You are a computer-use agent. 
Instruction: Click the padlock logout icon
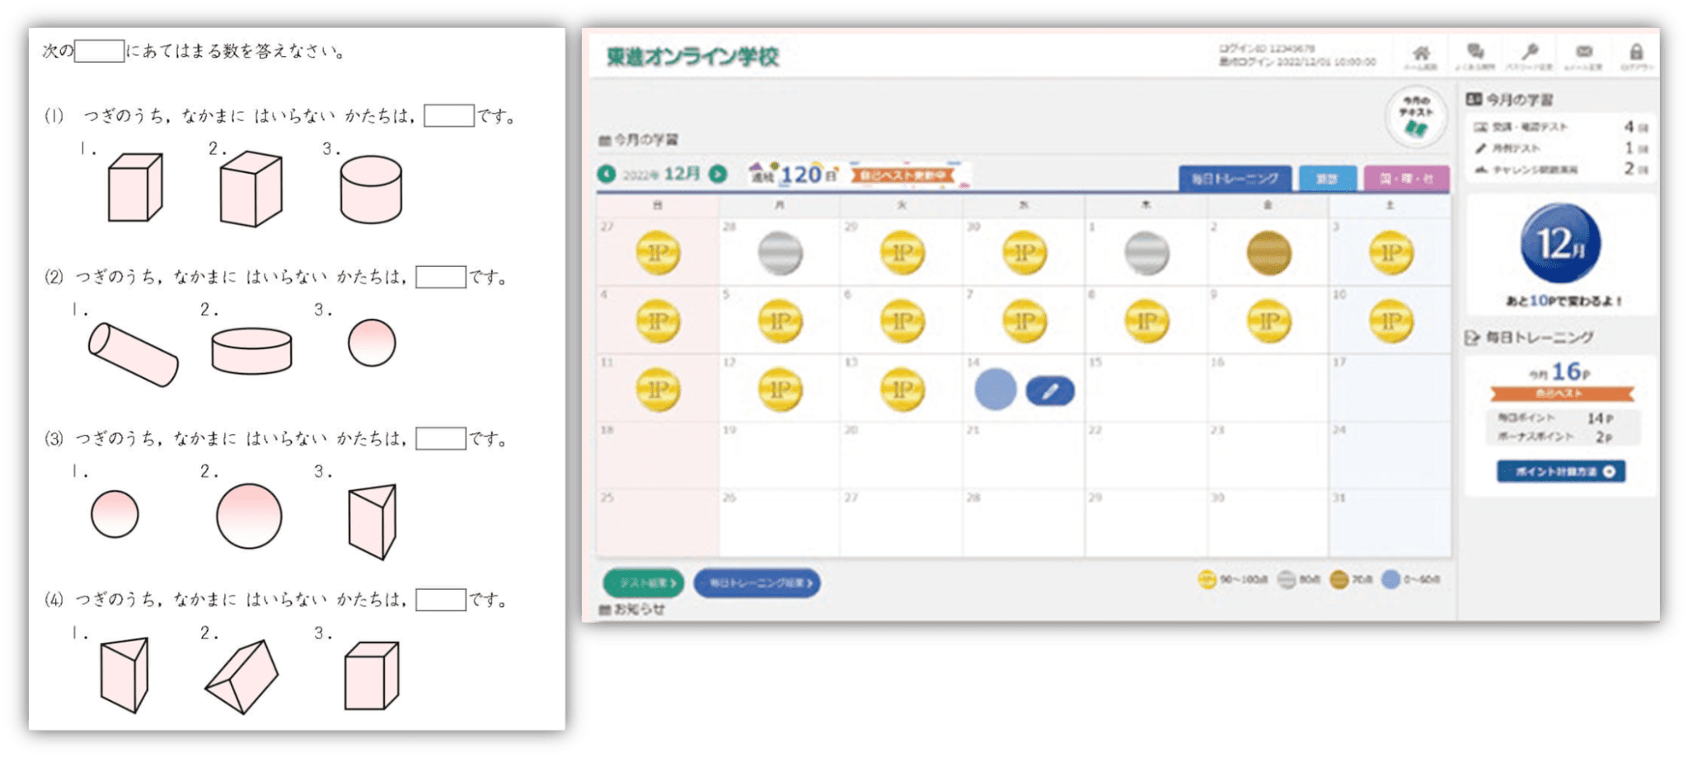[x=1637, y=54]
